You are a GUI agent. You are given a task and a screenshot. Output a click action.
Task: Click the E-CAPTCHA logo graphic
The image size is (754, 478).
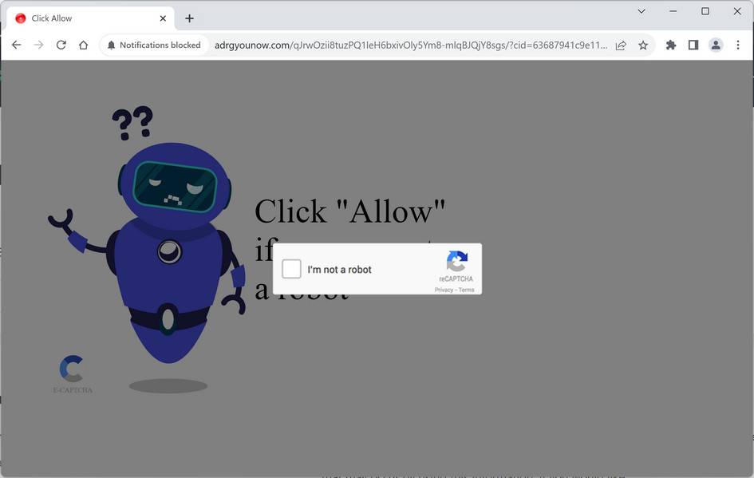(x=71, y=369)
